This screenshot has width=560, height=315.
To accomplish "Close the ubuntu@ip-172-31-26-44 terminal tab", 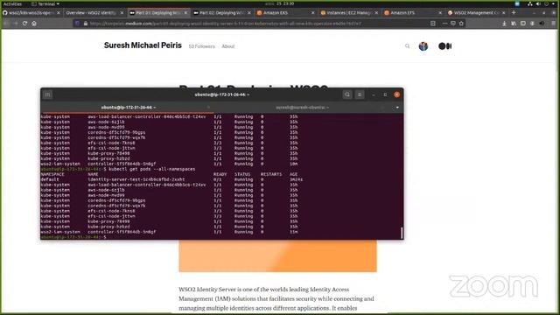I will pyautogui.click(x=208, y=108).
